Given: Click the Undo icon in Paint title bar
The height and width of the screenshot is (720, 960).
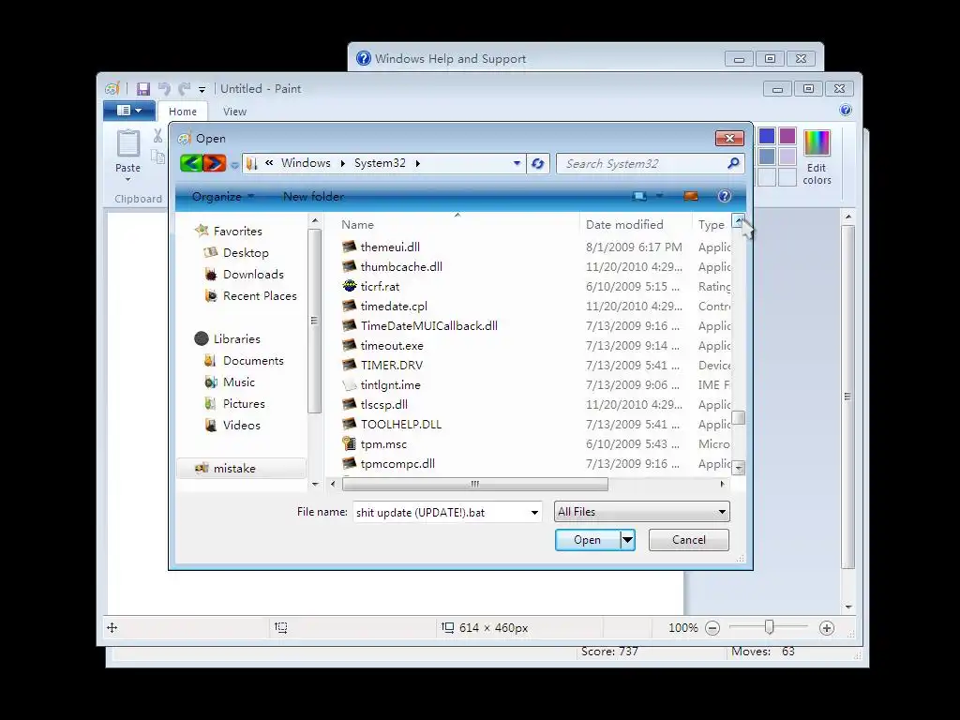Looking at the screenshot, I should (164, 89).
